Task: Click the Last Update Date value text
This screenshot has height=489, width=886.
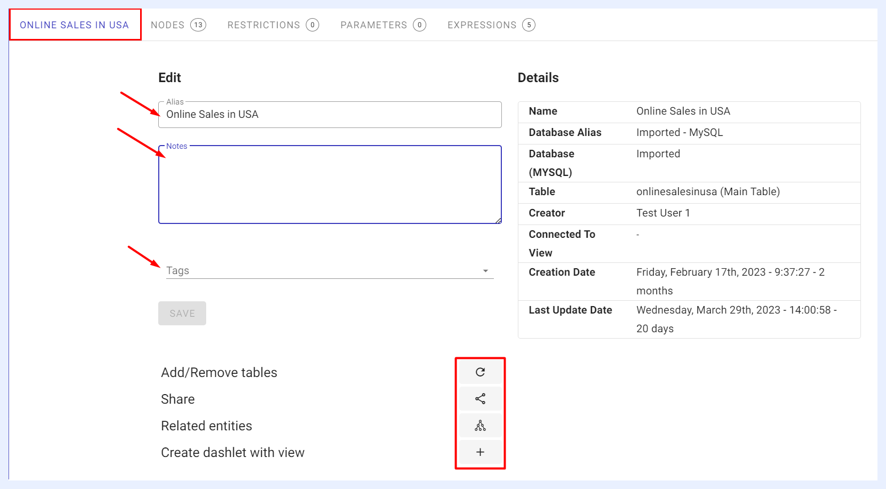Action: pyautogui.click(x=736, y=319)
